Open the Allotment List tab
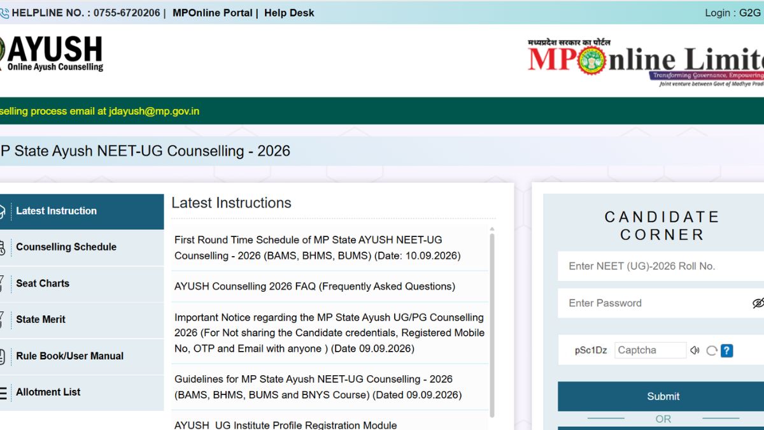The image size is (764, 430). pos(81,392)
